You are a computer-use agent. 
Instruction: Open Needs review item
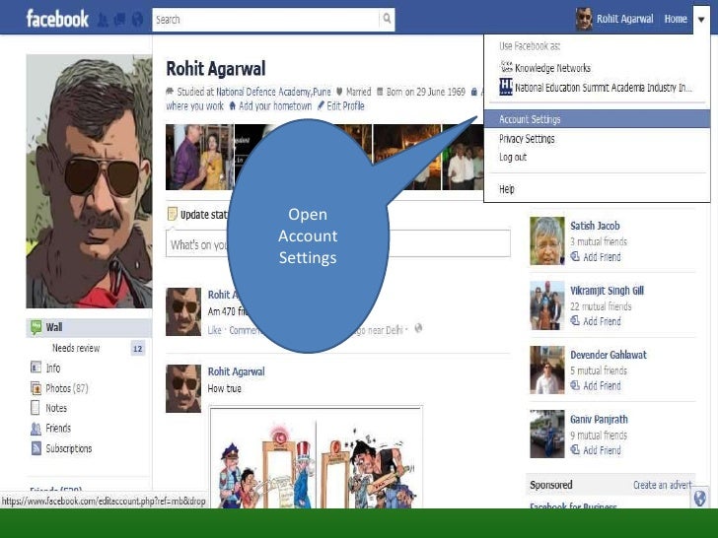coord(76,348)
